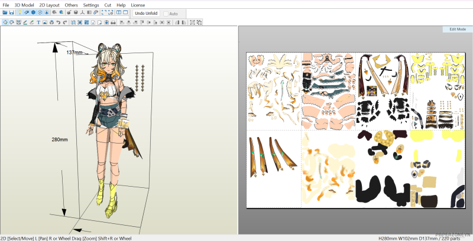The height and width of the screenshot is (241, 473).
Task: Open the Help menu
Action: pyautogui.click(x=121, y=5)
